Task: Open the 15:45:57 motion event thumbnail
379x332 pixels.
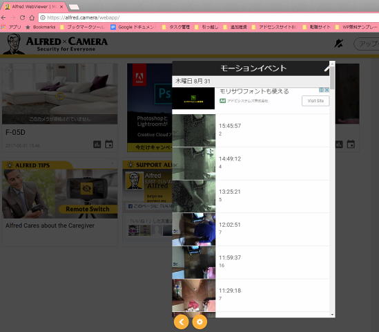Action: tap(193, 130)
